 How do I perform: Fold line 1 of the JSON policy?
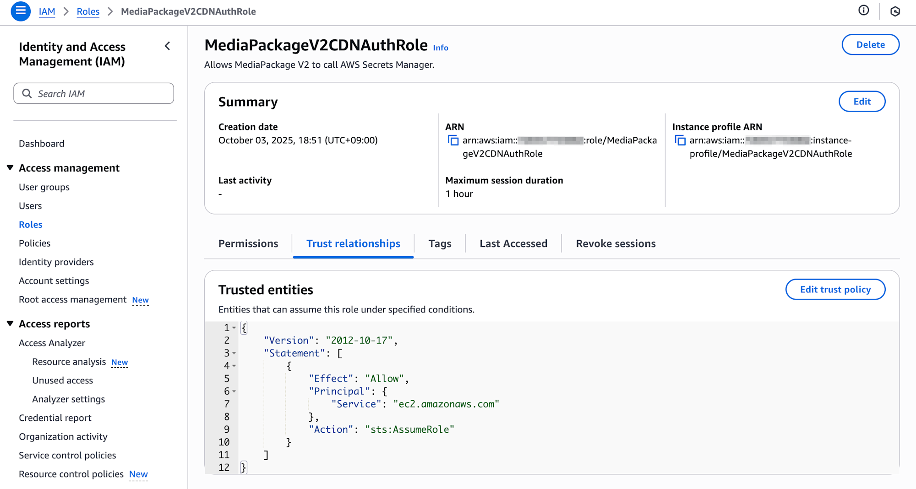pyautogui.click(x=234, y=328)
